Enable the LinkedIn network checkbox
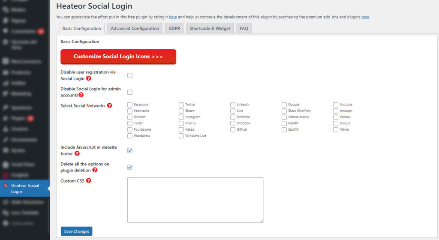 click(233, 105)
